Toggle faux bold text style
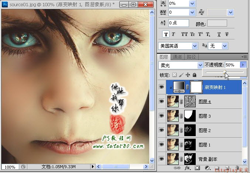Screen dimensions: 250x173 (x=166, y=34)
